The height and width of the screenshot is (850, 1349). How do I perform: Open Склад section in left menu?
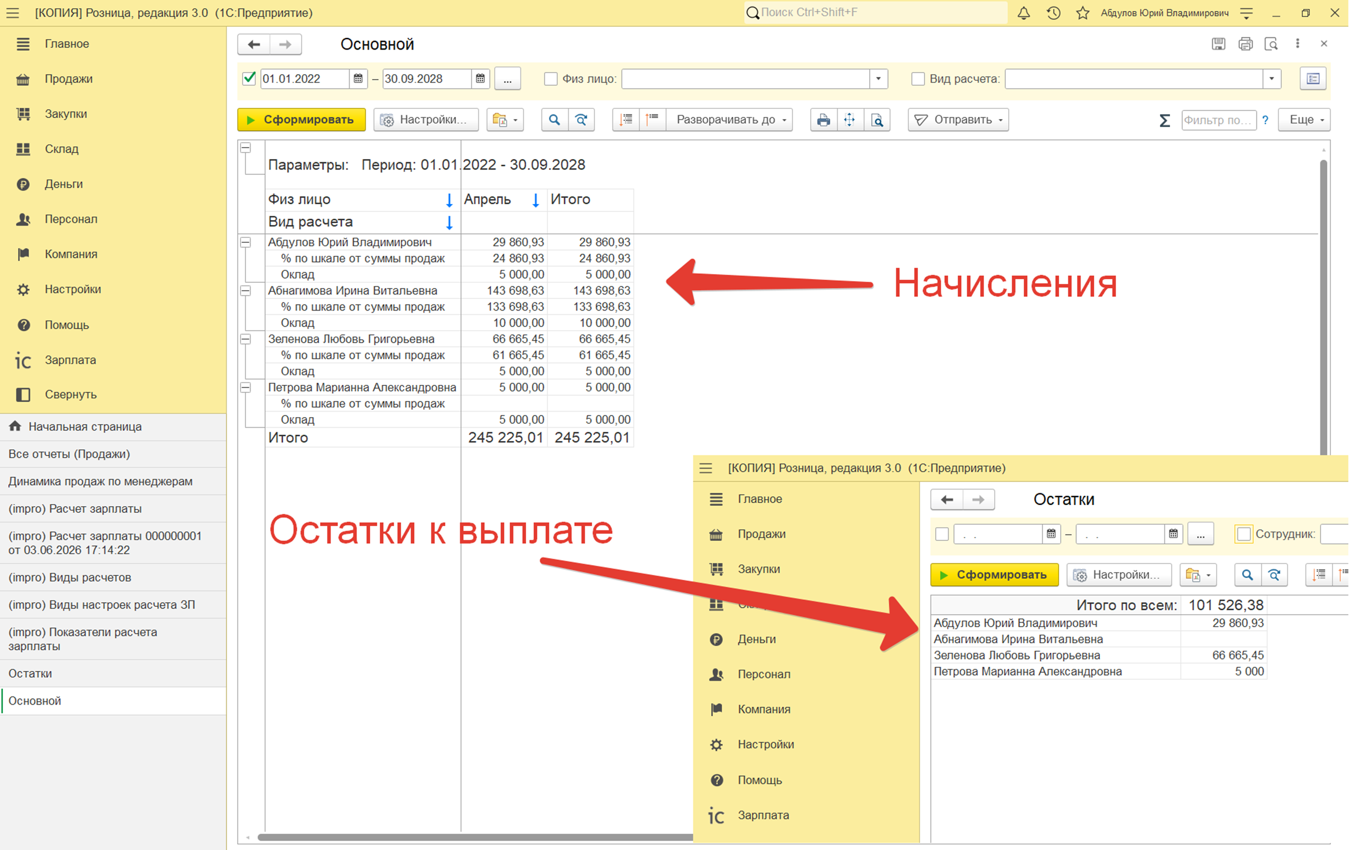click(x=113, y=149)
